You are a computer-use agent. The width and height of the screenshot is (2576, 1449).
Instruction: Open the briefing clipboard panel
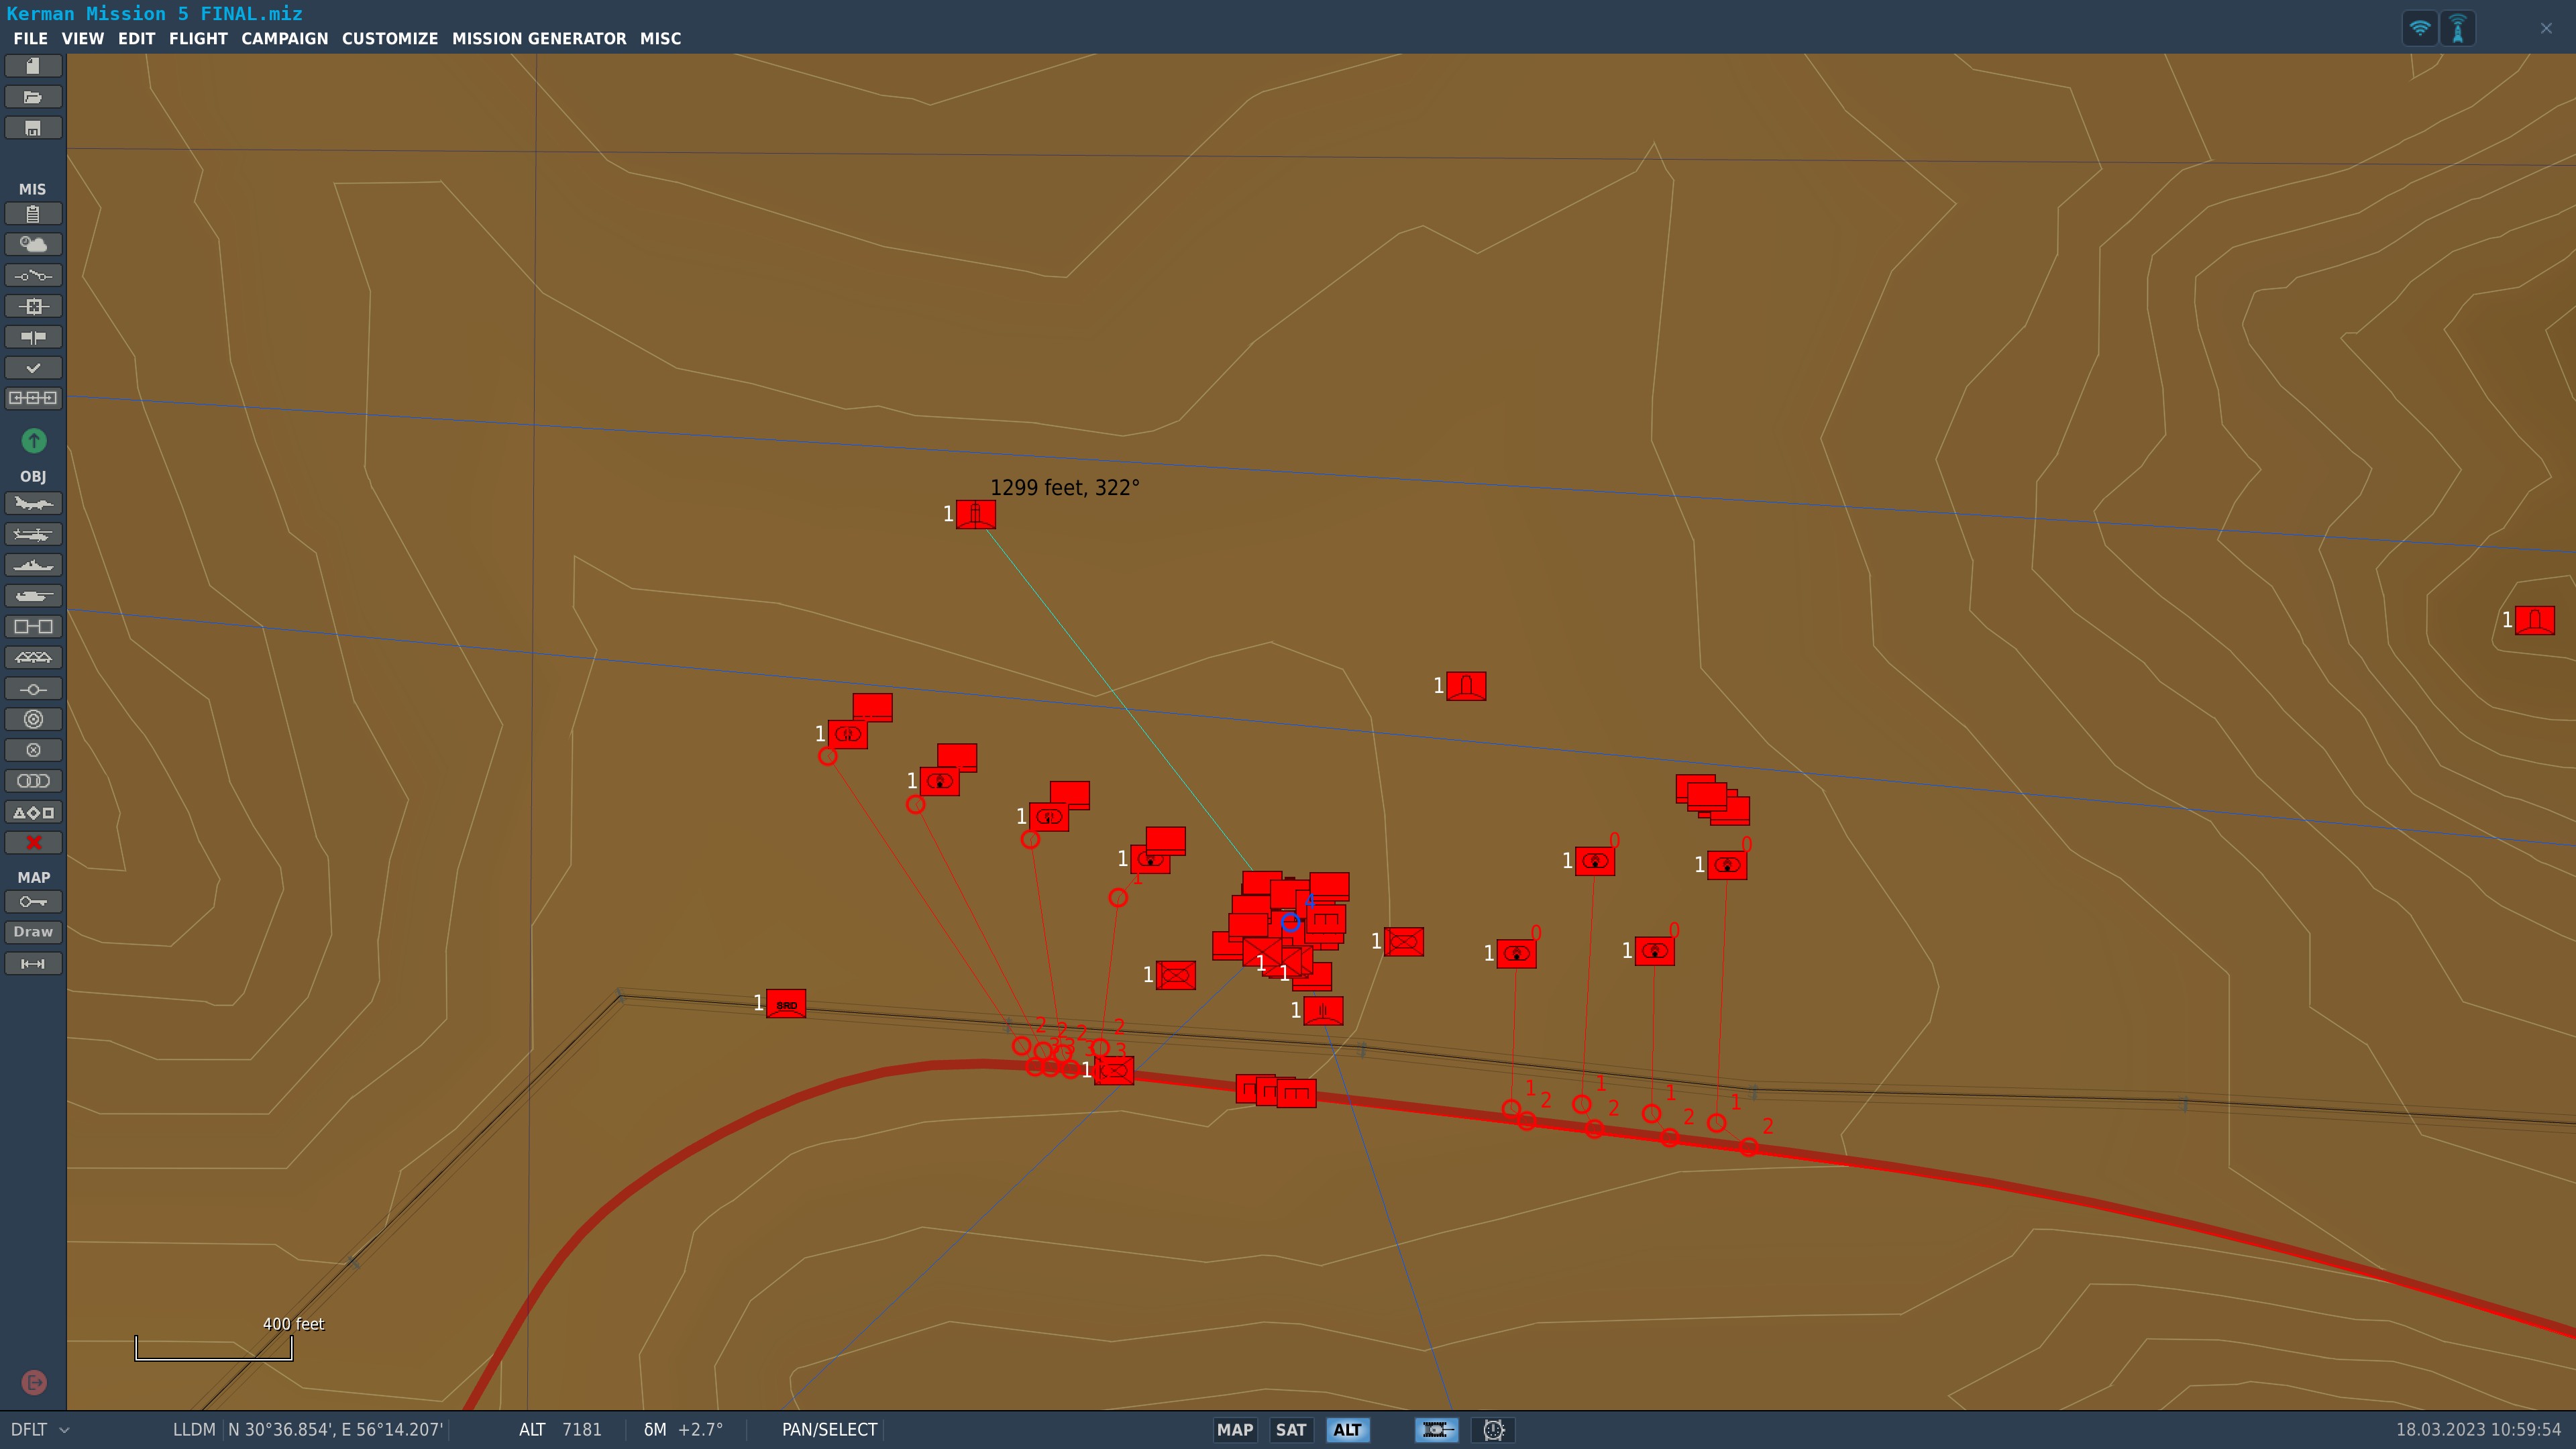[33, 214]
